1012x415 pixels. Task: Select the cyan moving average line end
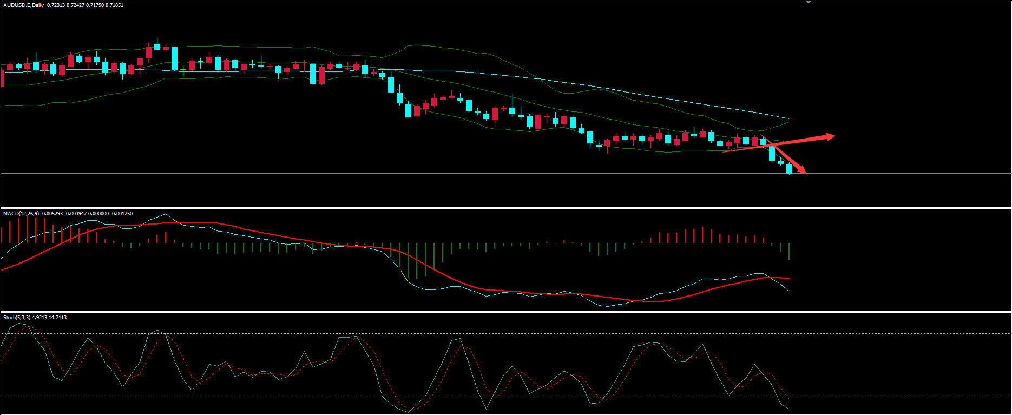[787, 118]
